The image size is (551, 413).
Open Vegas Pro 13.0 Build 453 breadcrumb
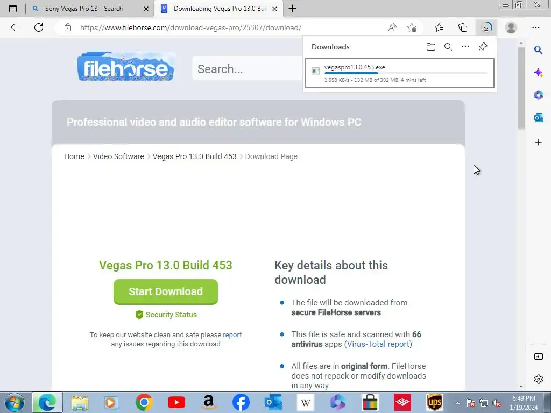[x=194, y=156]
